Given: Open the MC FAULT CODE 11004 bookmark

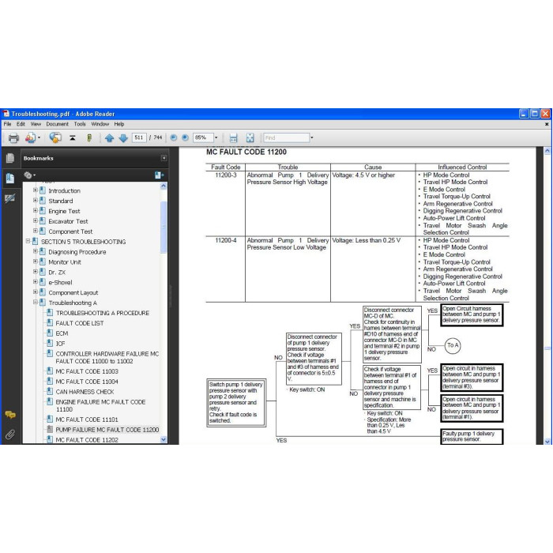Looking at the screenshot, I should 87,382.
